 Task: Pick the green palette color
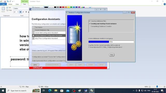tap(71, 7)
